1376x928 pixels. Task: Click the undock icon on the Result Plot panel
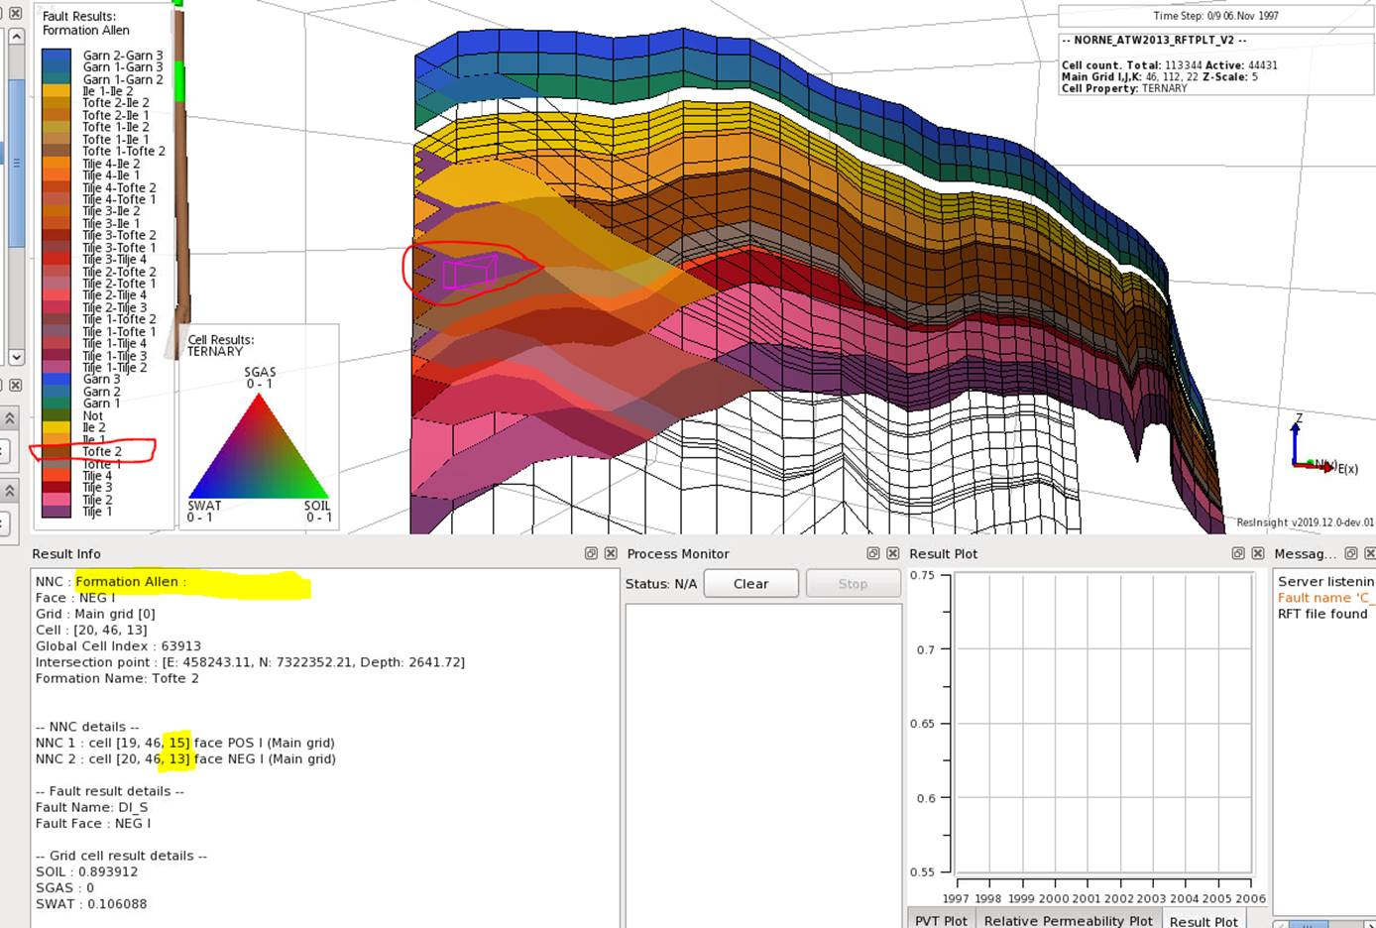[1236, 554]
